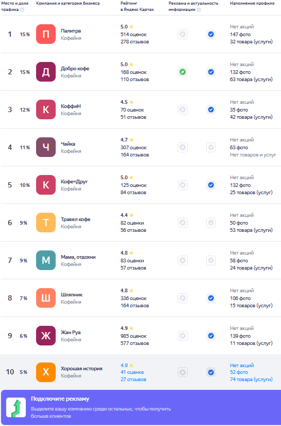Click the Жан Руа company logo

tap(46, 336)
